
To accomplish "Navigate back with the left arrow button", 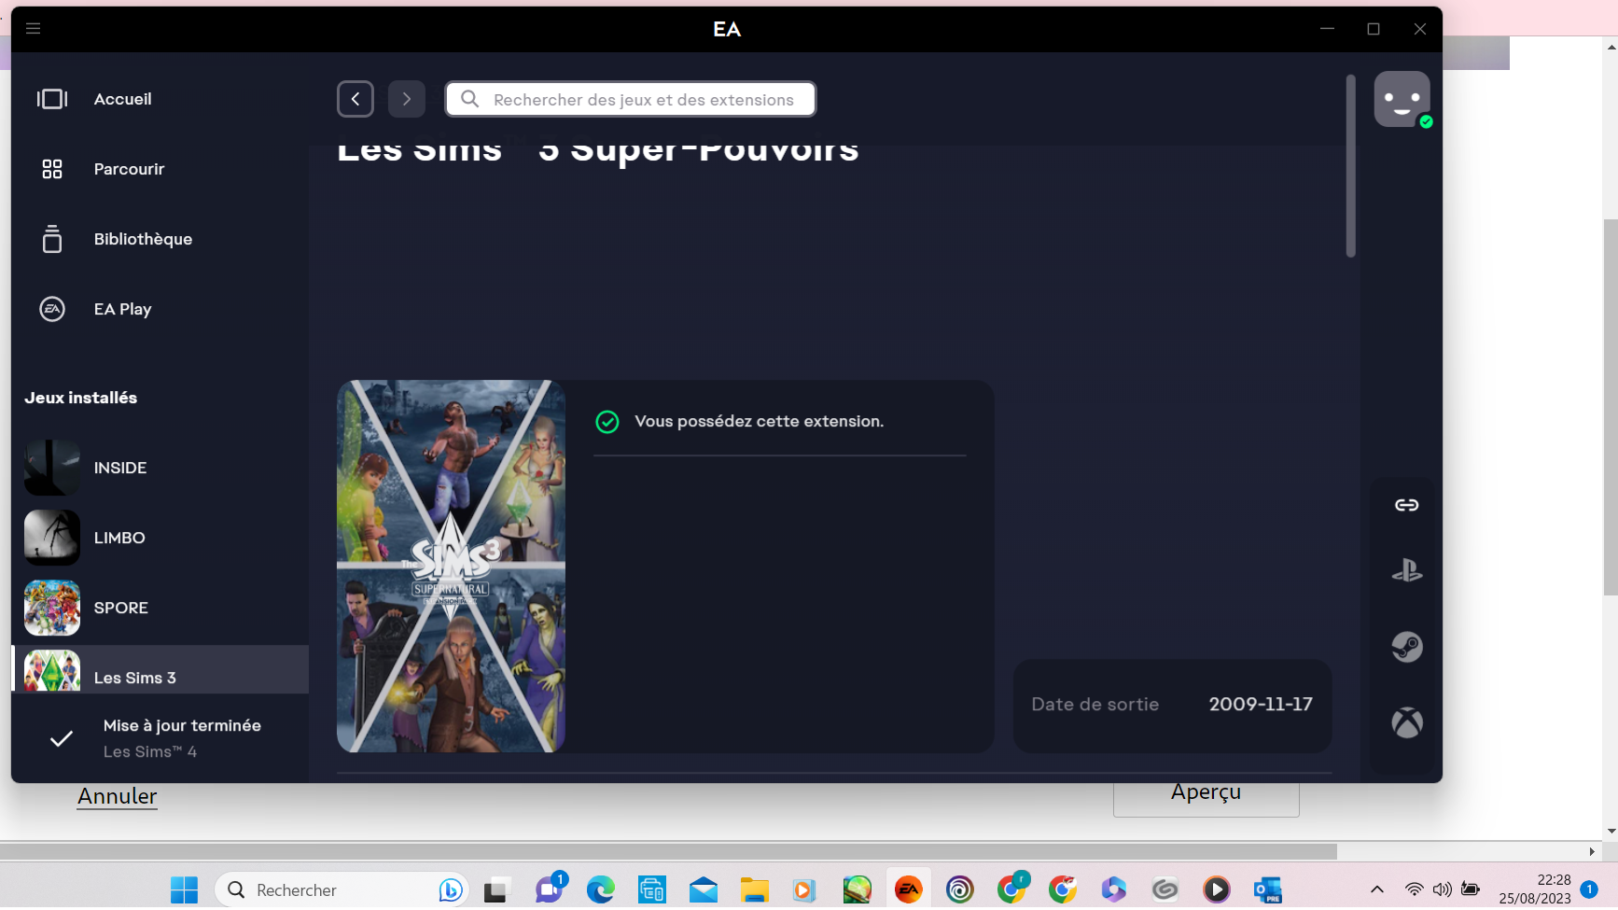I will [x=356, y=99].
